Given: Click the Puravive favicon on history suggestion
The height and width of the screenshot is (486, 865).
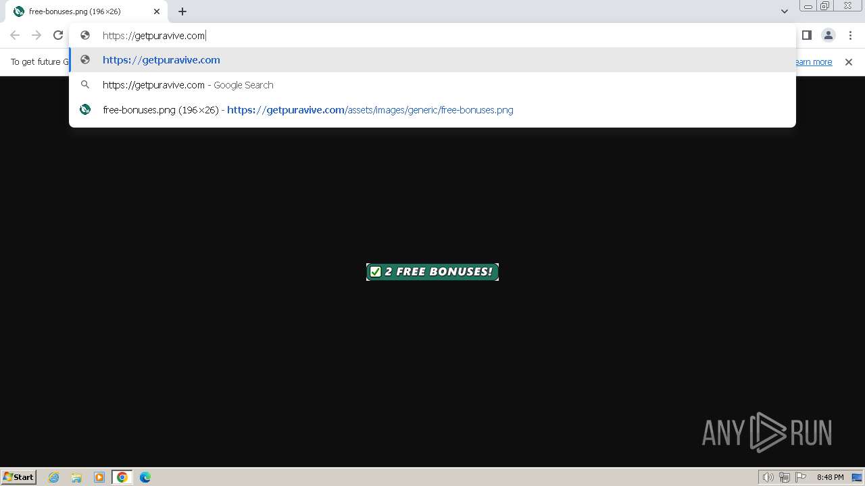Looking at the screenshot, I should pyautogui.click(x=85, y=109).
